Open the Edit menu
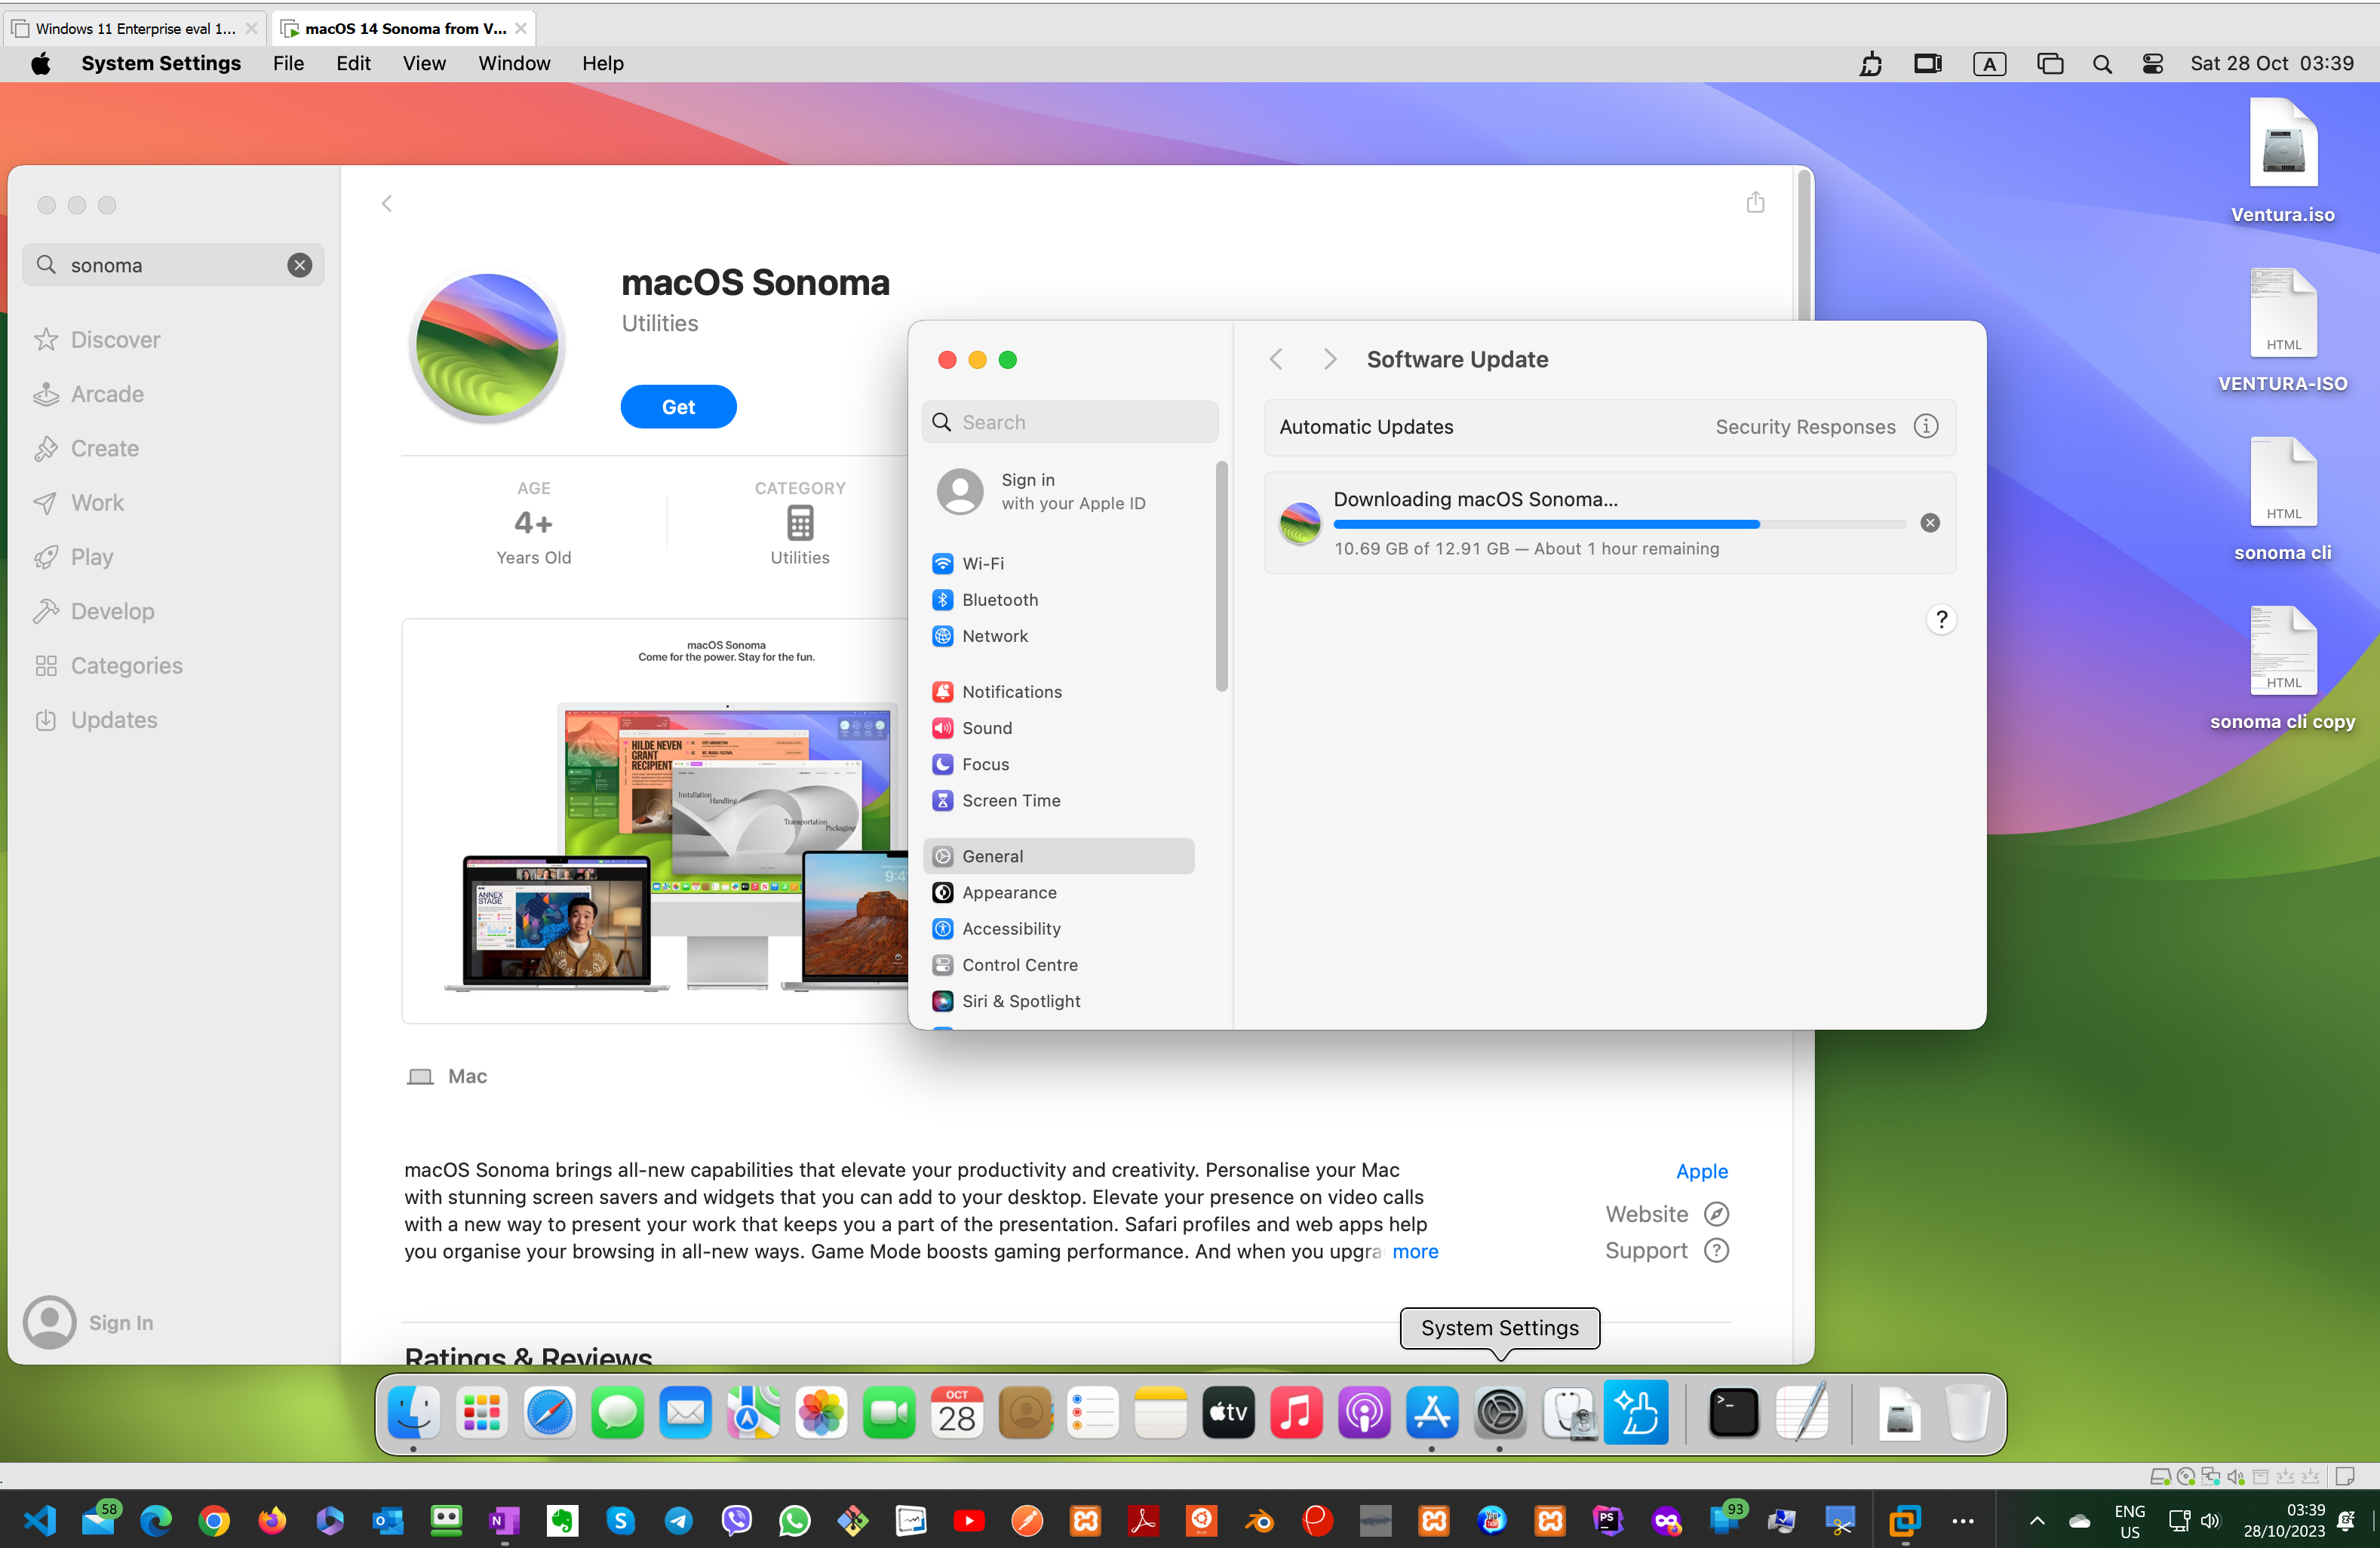 (x=353, y=64)
